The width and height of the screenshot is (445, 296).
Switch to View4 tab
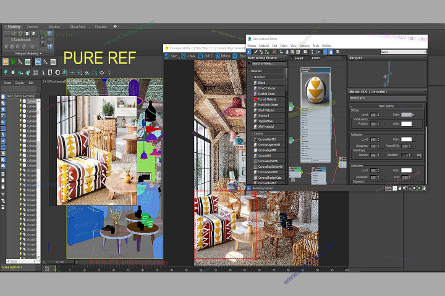(300, 58)
